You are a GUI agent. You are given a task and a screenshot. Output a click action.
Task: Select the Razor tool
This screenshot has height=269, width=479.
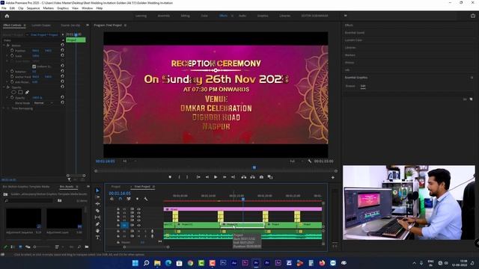point(97,211)
